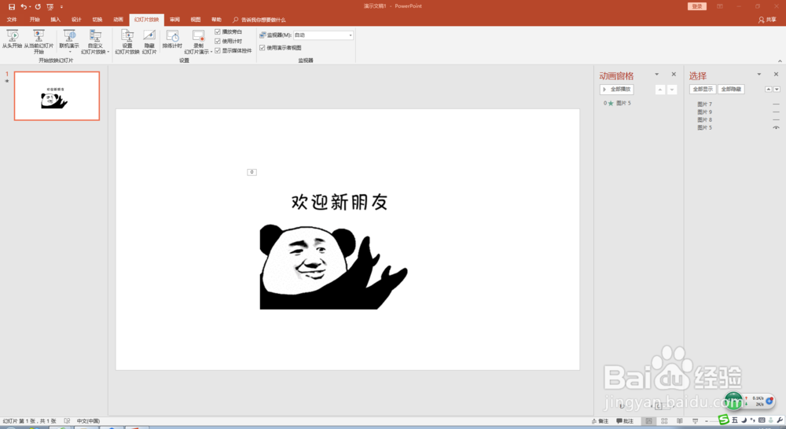Show hidden 图片 9 via its visibility toggle

click(776, 112)
